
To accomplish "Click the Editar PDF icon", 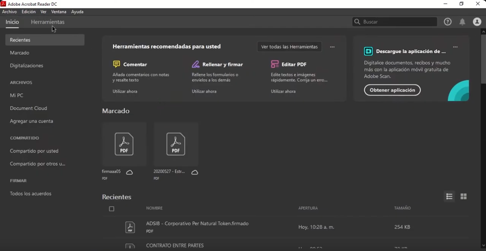I will tap(275, 64).
